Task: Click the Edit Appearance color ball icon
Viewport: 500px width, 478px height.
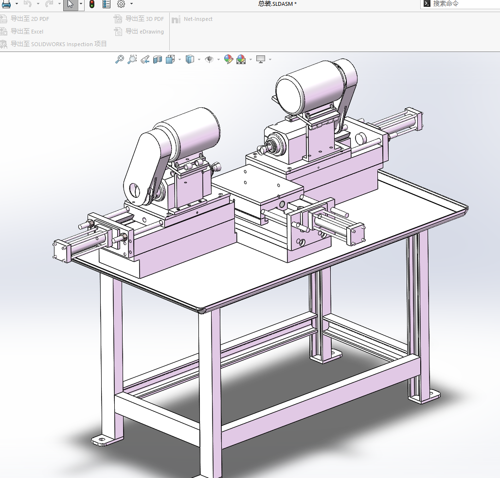Action: [229, 59]
